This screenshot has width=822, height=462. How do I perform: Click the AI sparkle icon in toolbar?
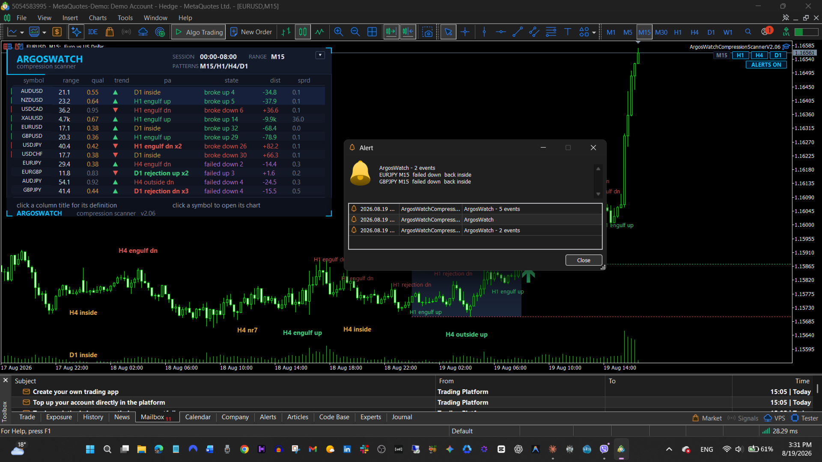(76, 32)
